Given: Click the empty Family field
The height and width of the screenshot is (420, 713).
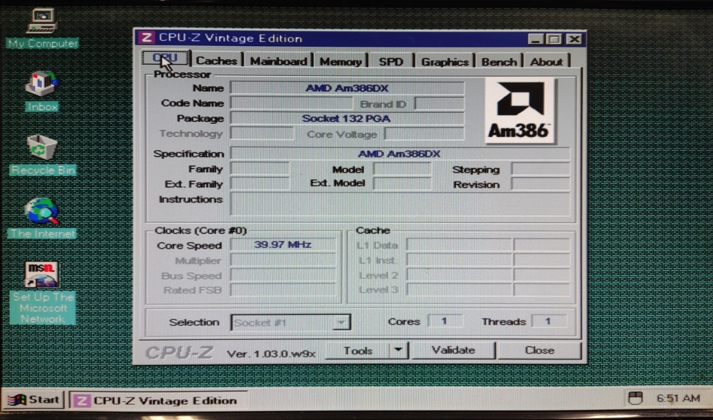Looking at the screenshot, I should tap(260, 169).
